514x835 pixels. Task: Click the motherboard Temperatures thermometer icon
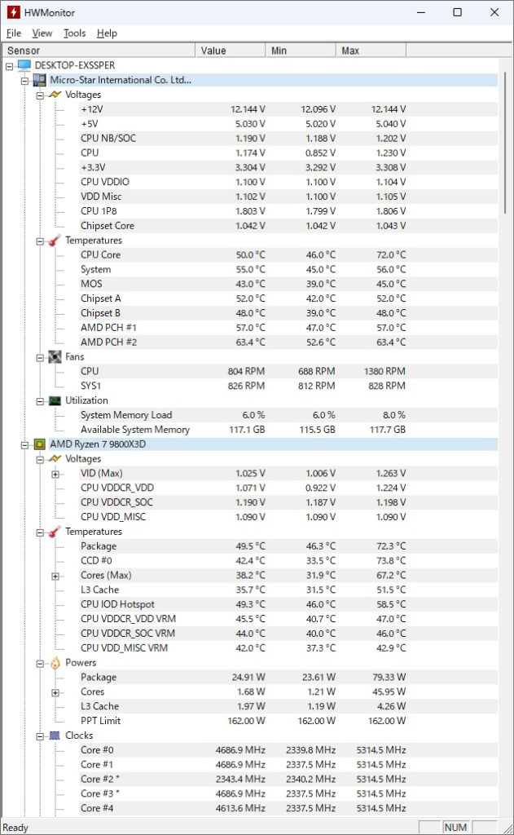[x=55, y=241]
